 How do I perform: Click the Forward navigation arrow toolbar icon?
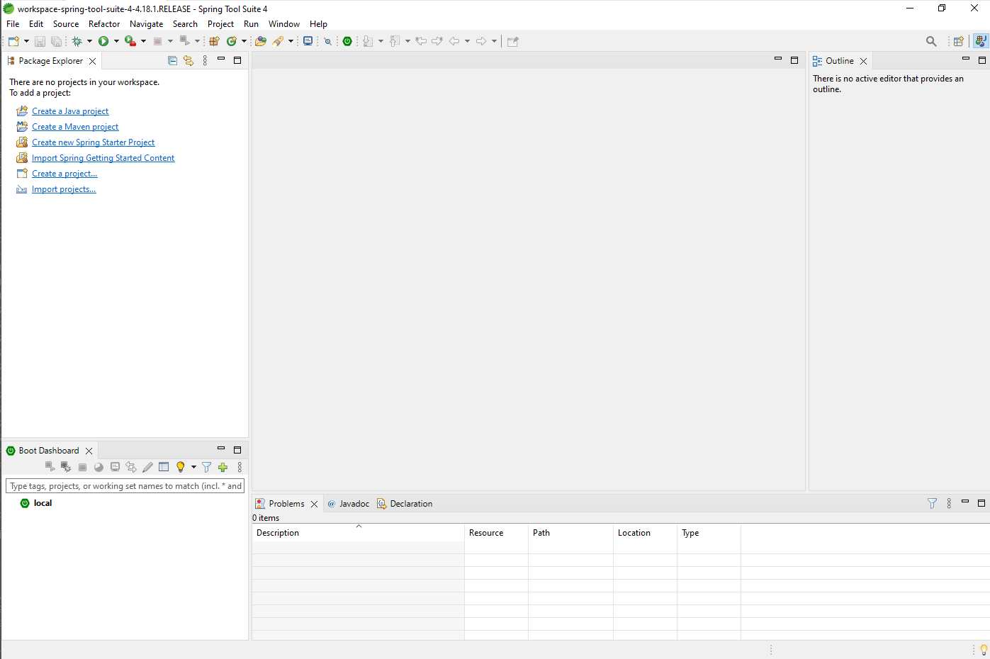click(x=481, y=41)
